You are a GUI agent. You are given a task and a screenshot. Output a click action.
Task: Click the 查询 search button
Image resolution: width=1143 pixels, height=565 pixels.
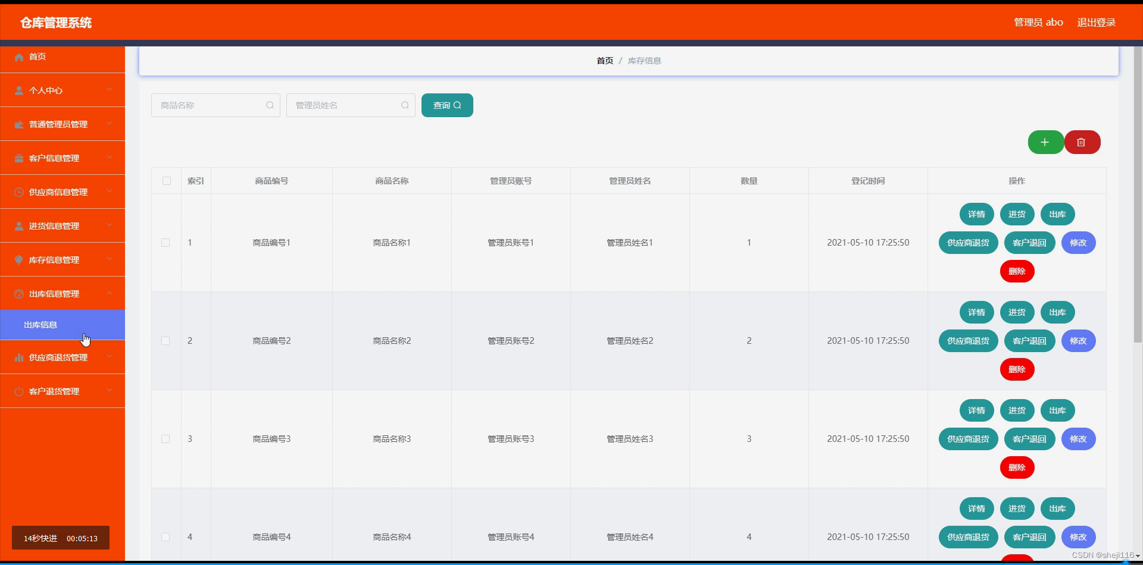[446, 105]
